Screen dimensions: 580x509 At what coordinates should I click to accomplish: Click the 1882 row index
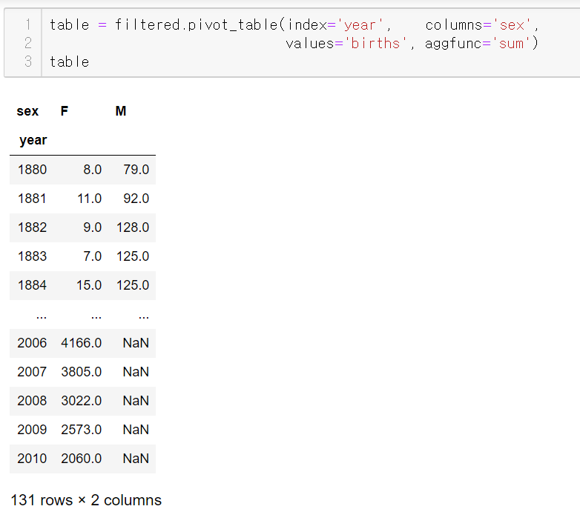click(32, 227)
